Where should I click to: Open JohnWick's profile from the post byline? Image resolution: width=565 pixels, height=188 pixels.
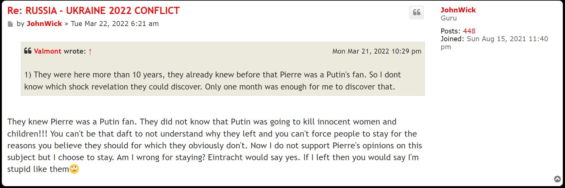click(x=44, y=24)
